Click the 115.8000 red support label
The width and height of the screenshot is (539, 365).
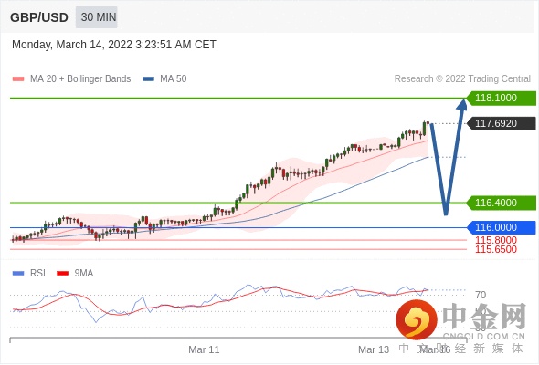point(496,240)
